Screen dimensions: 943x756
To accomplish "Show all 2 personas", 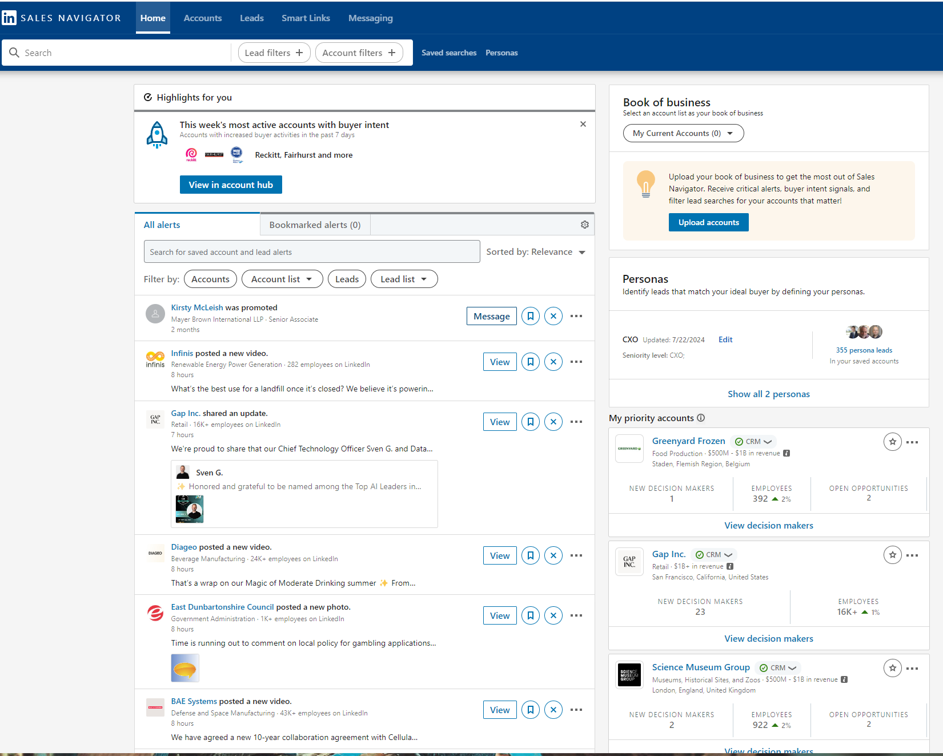I will pyautogui.click(x=769, y=394).
